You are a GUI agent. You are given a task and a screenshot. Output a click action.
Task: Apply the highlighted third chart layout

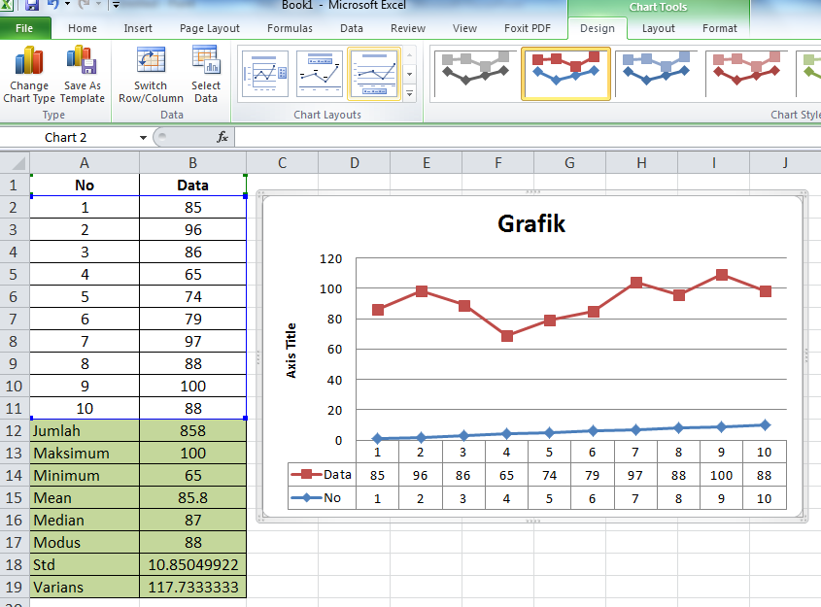pyautogui.click(x=374, y=74)
